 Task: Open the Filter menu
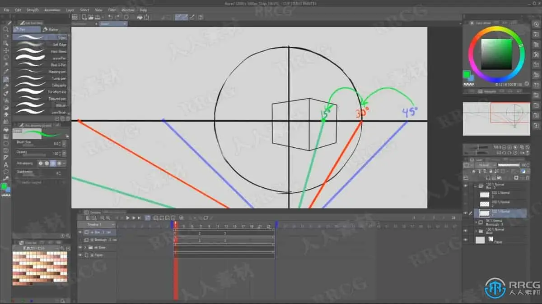click(112, 9)
